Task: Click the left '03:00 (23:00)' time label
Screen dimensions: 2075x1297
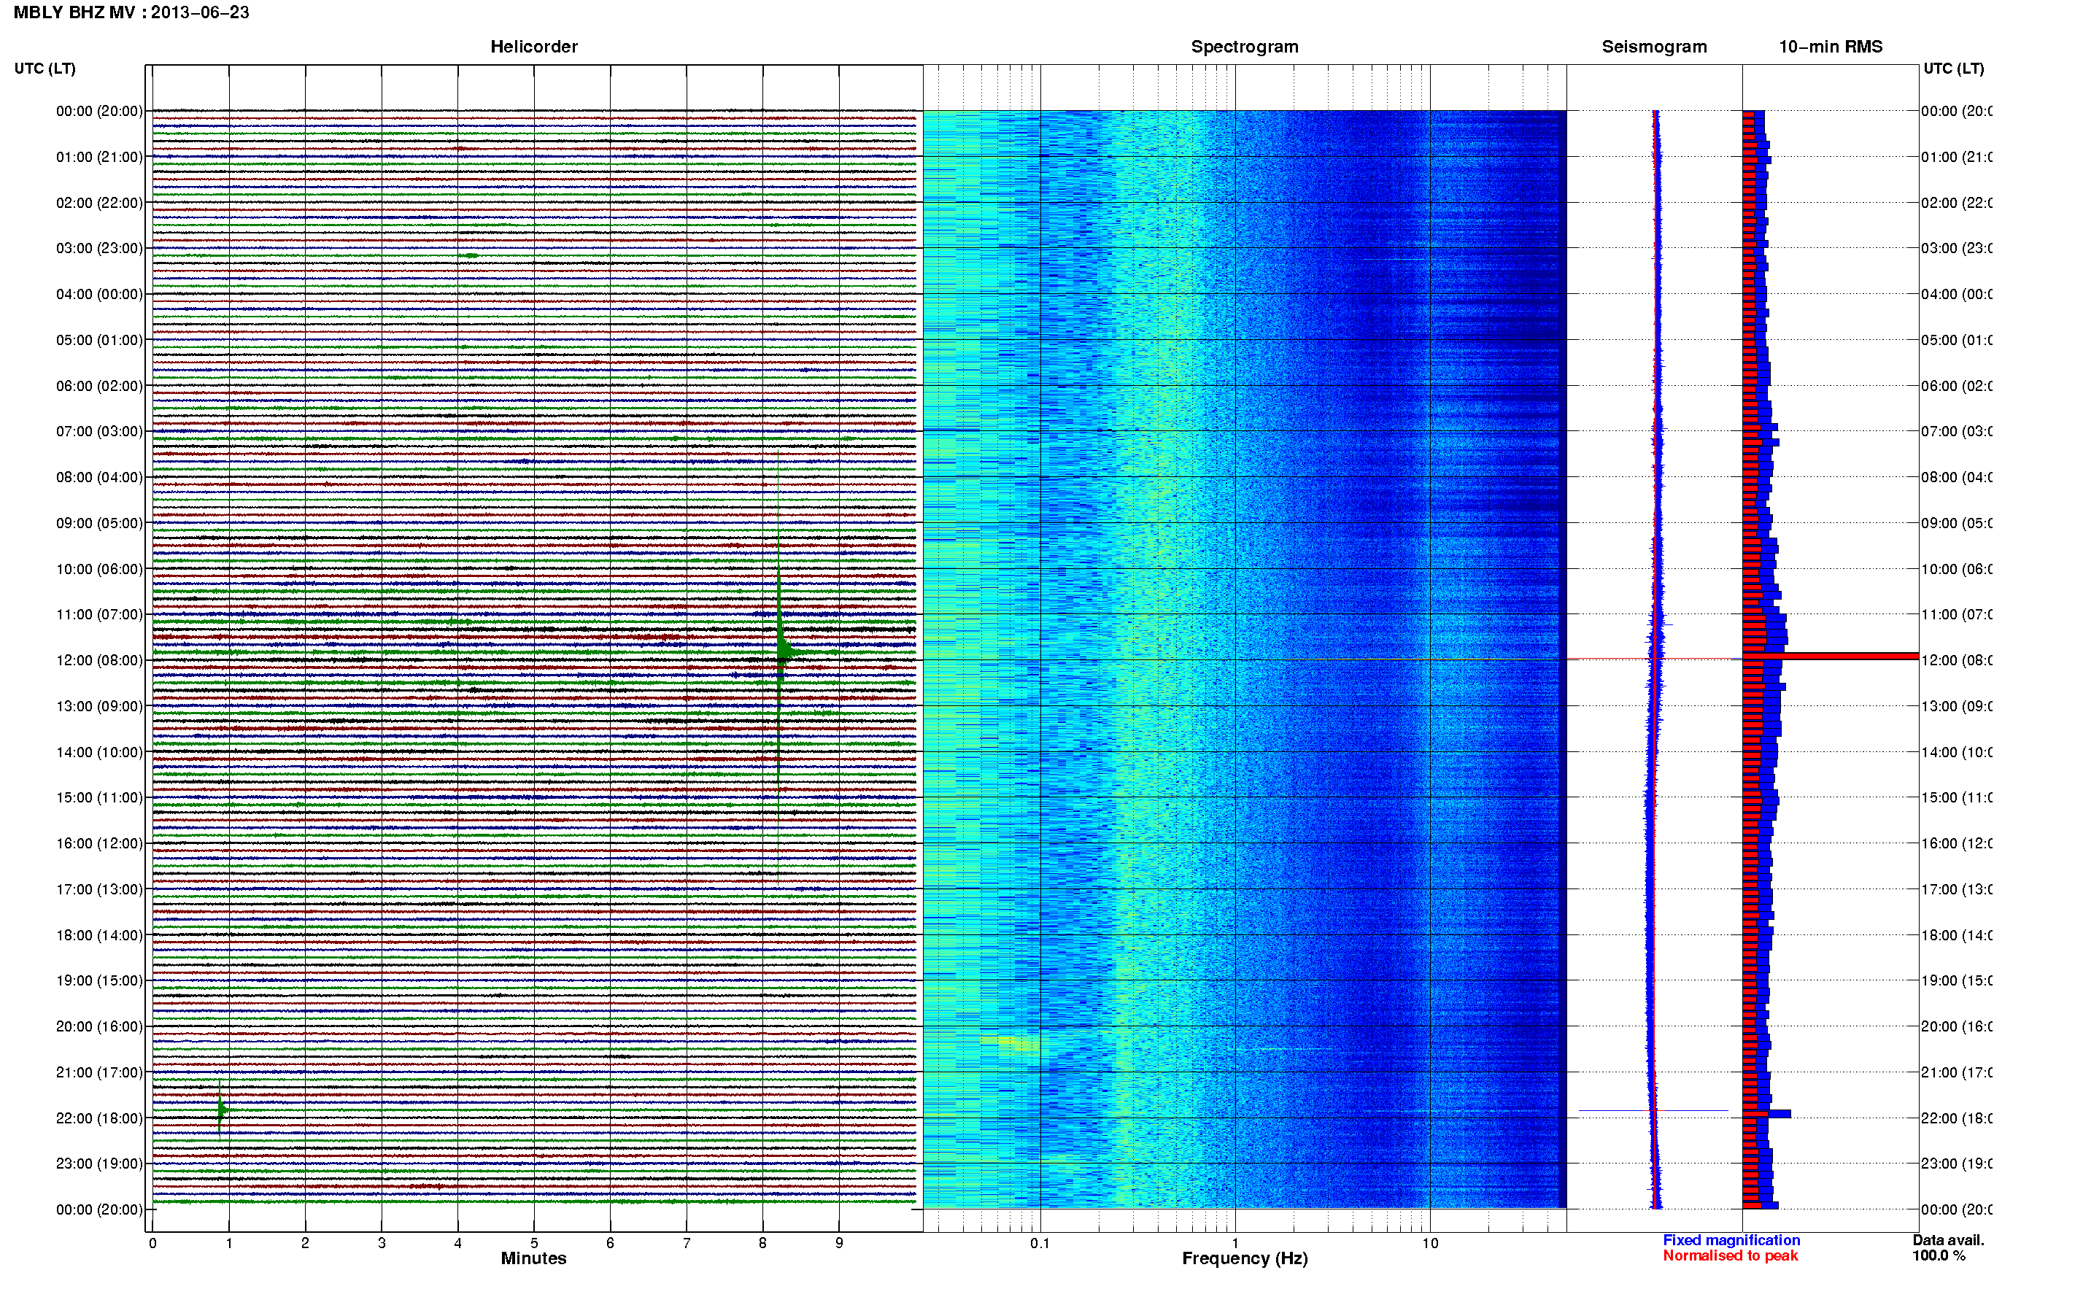Action: coord(99,248)
